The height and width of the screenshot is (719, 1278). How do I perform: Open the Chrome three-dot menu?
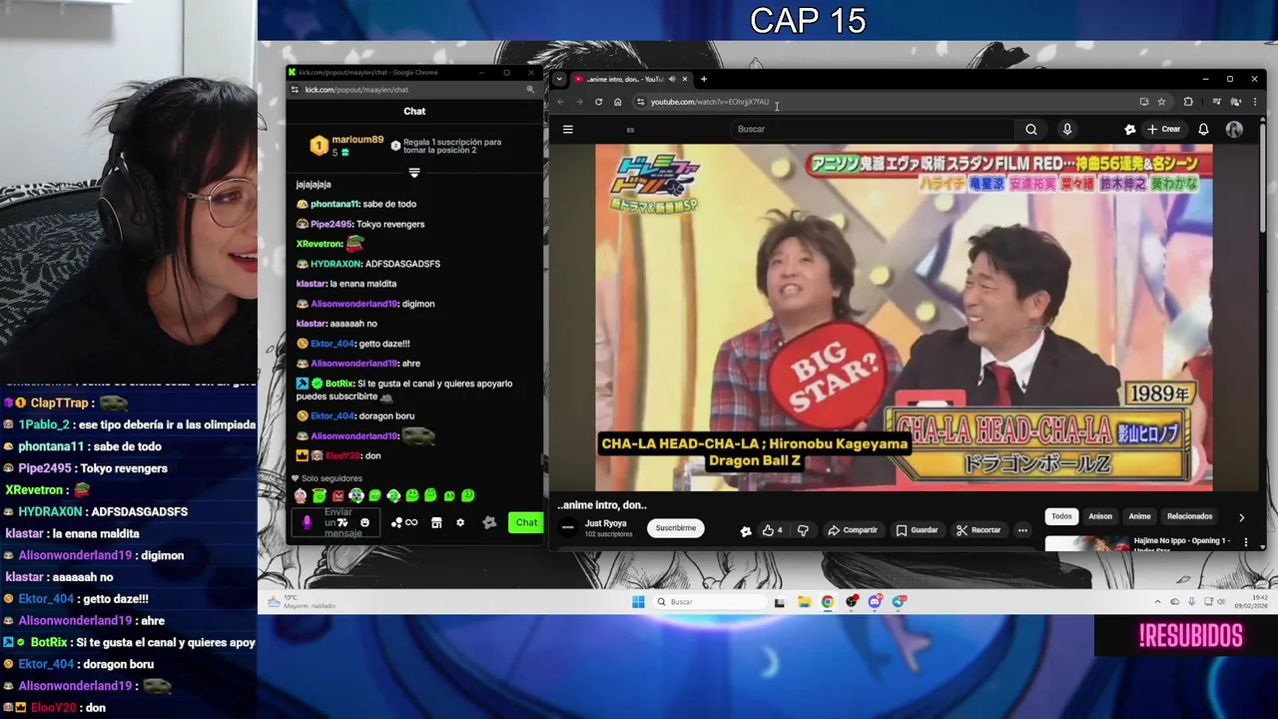point(1255,102)
